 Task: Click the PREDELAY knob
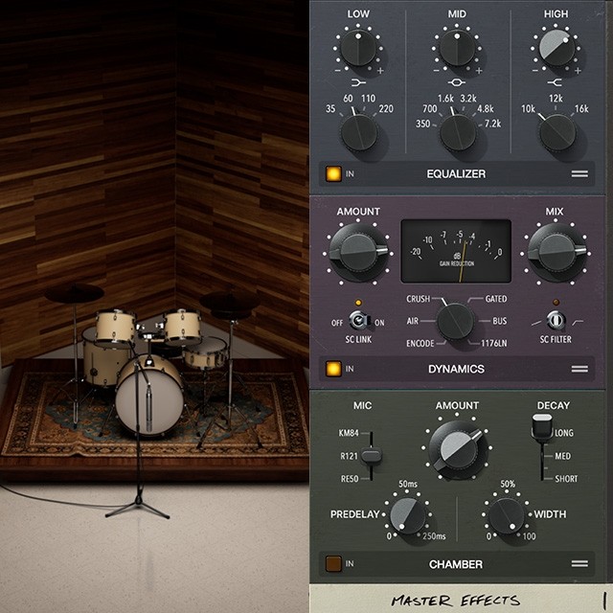pos(408,515)
